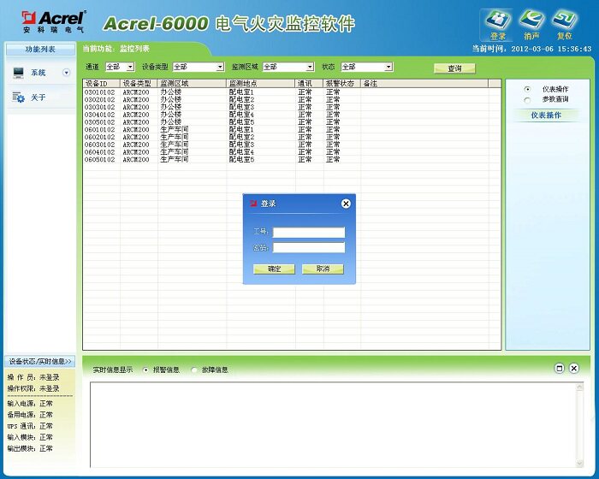Image resolution: width=599 pixels, height=479 pixels.
Task: Close the real-time information panel
Action: click(x=574, y=368)
